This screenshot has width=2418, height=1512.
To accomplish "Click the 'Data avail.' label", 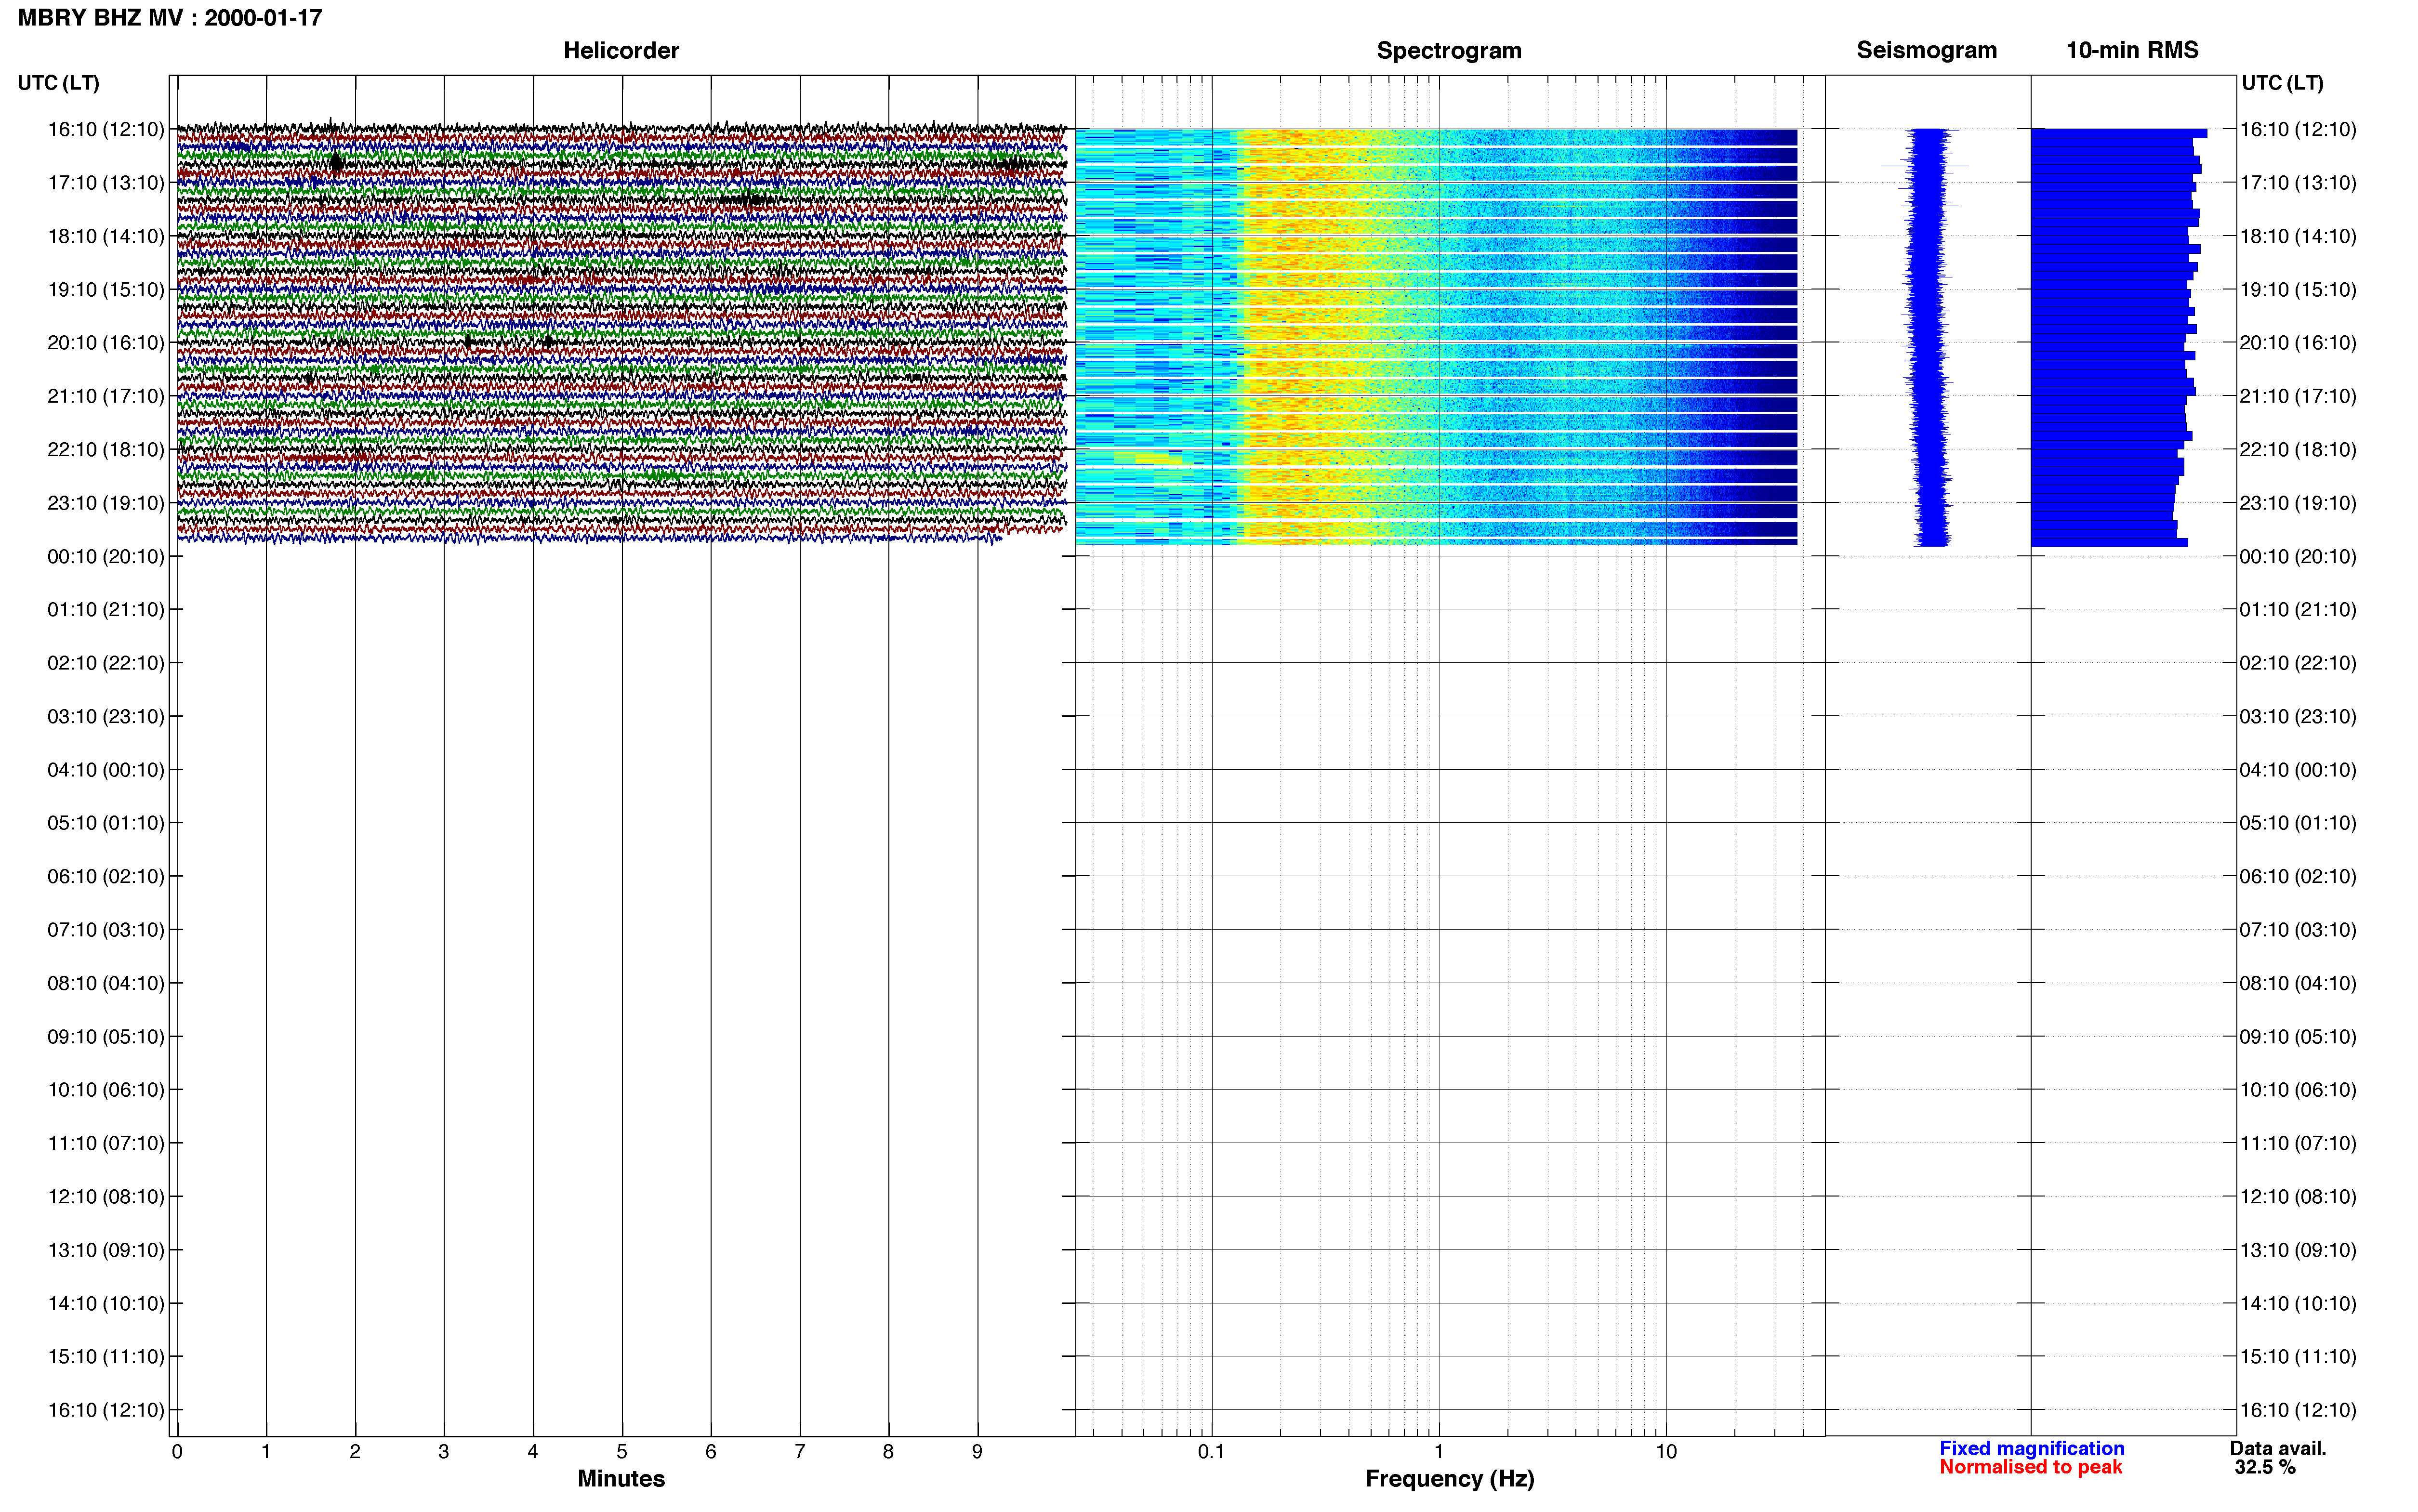I will click(2278, 1448).
